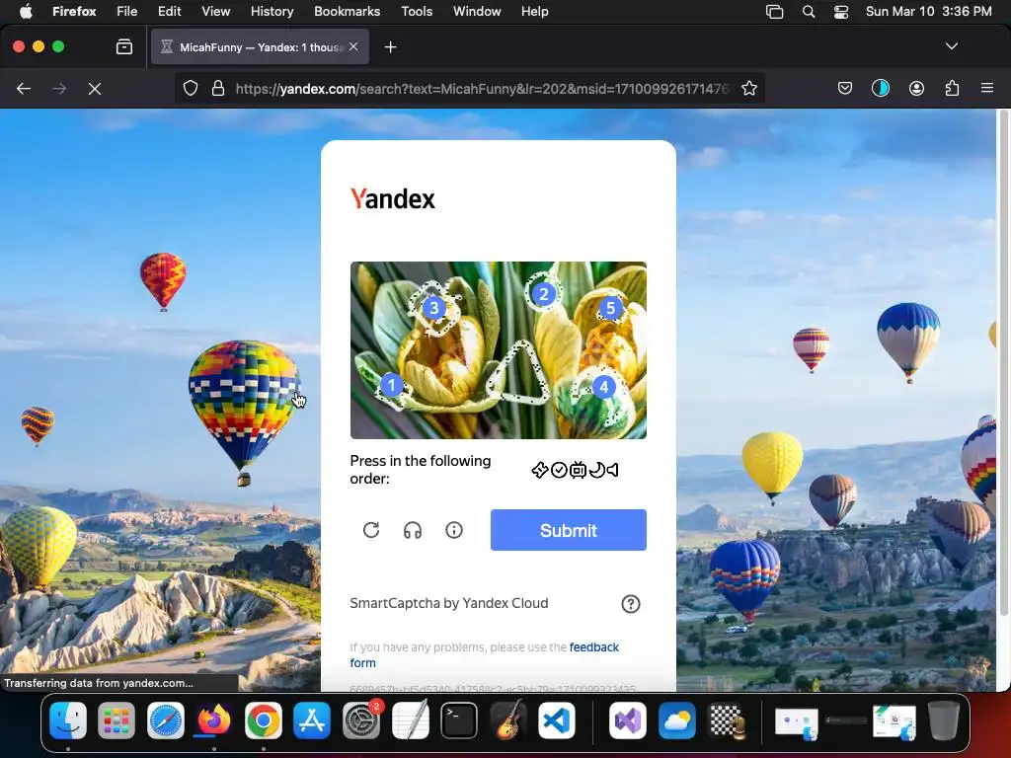The image size is (1011, 758).
Task: Open the View menu
Action: coord(215,11)
